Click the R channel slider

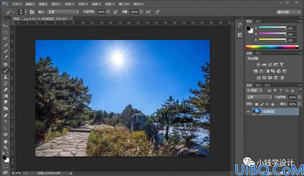pos(273,27)
